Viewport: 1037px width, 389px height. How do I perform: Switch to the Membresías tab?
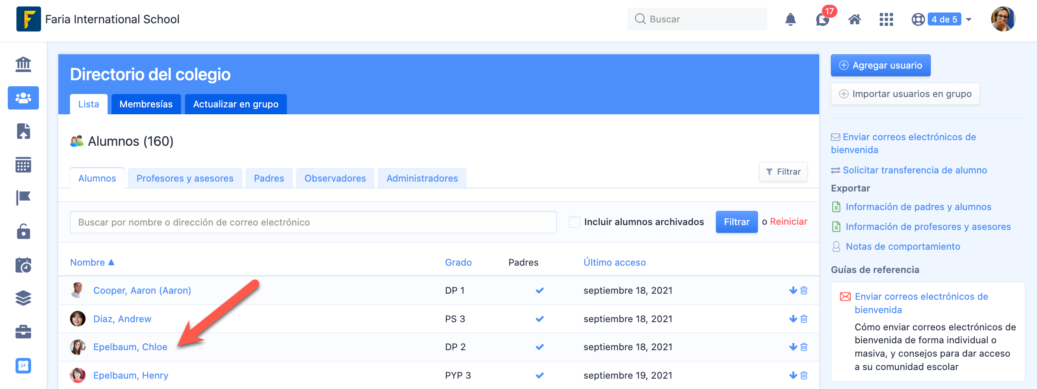pos(146,104)
